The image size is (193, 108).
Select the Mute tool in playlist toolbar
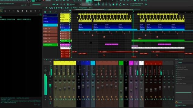(56, 8)
